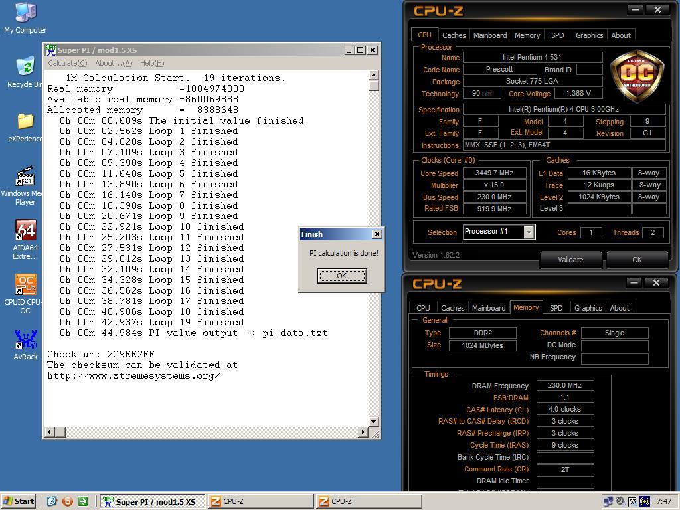
Task: Click the Memory Type value DDR2
Action: click(483, 333)
